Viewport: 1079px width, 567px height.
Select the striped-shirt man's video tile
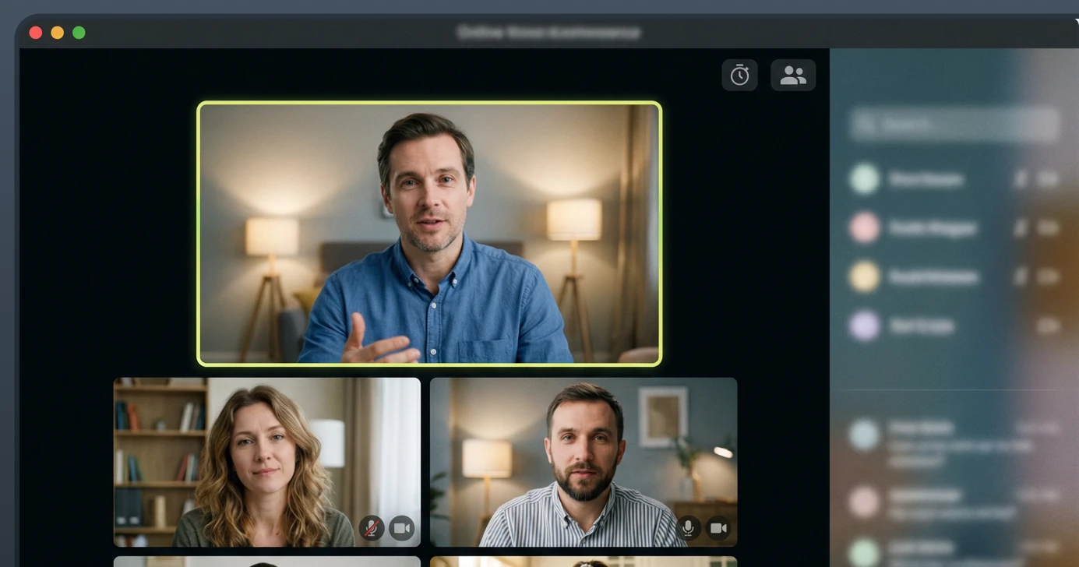(x=584, y=462)
